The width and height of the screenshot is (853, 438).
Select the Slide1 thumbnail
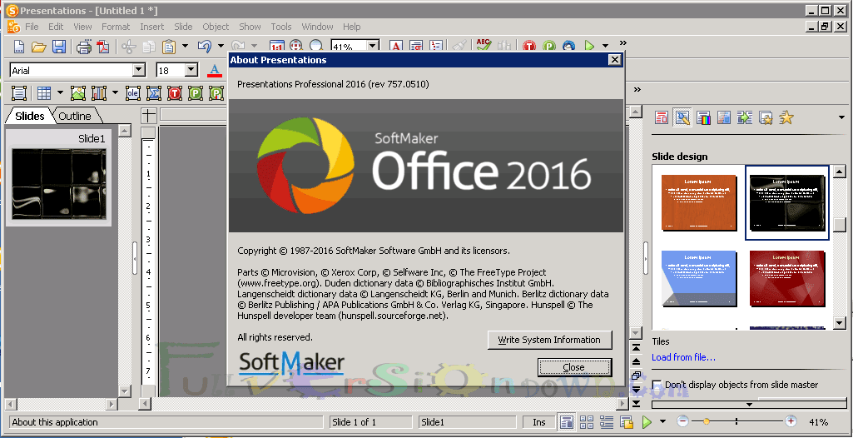click(x=59, y=177)
